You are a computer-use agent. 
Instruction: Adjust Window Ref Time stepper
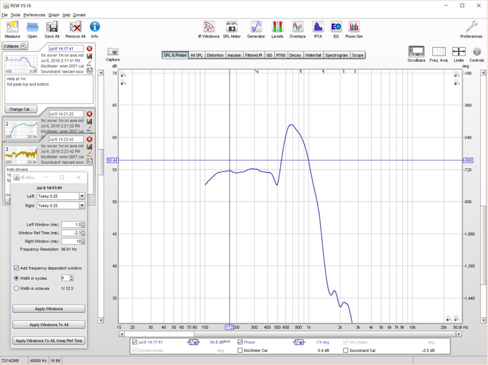pos(83,233)
